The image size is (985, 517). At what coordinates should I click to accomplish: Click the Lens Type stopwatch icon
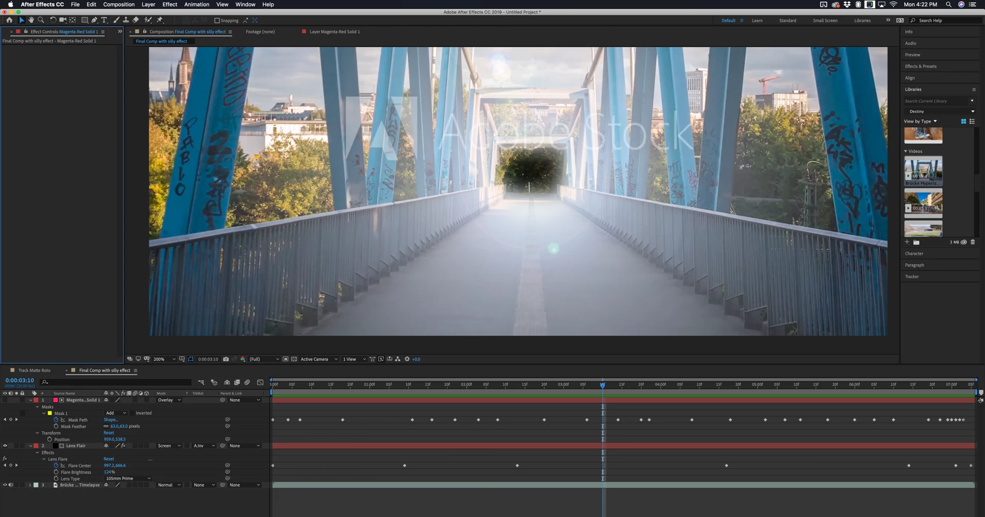[x=56, y=479]
